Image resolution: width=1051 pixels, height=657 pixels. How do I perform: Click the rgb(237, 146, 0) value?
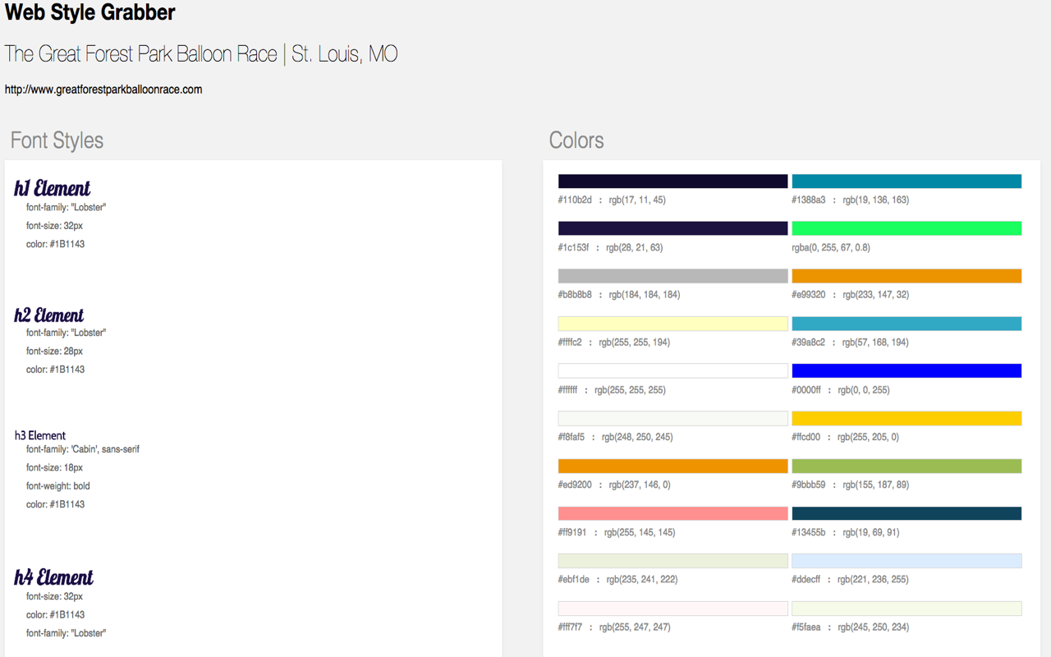640,485
